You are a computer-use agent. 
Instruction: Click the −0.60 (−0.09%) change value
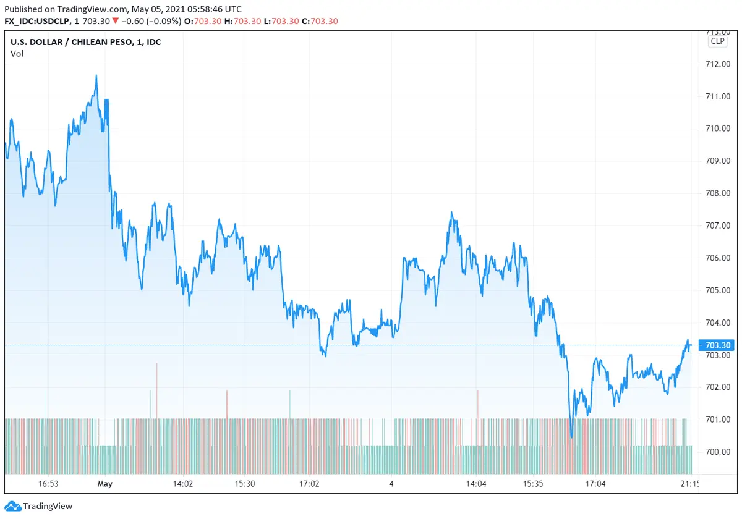[x=151, y=21]
